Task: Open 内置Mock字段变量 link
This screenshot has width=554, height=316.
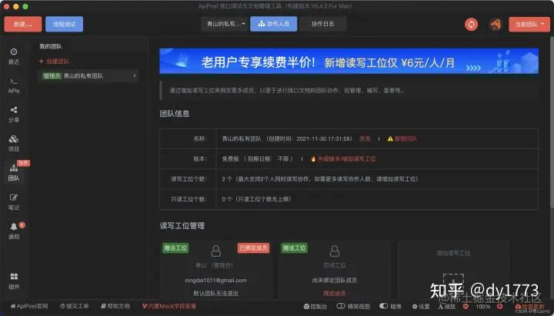Action: pyautogui.click(x=169, y=306)
